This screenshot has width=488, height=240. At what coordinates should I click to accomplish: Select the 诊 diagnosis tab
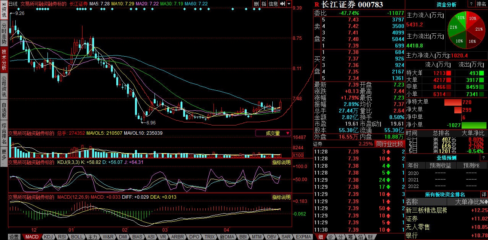coord(331,237)
